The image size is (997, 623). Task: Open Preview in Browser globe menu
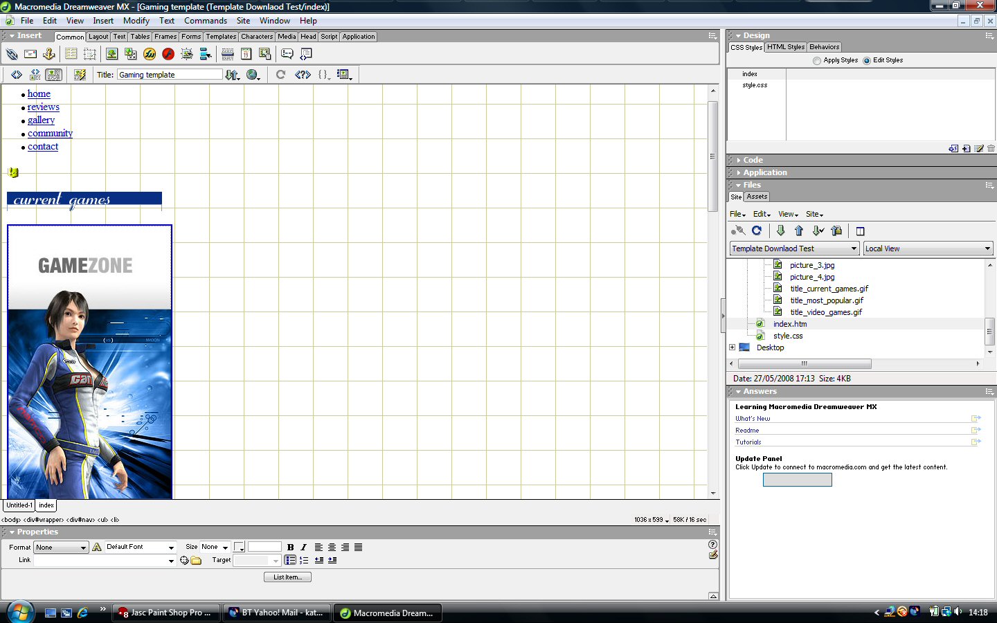253,75
